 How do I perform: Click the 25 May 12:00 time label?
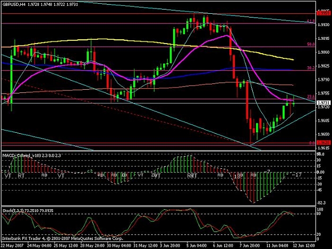(x=66, y=246)
